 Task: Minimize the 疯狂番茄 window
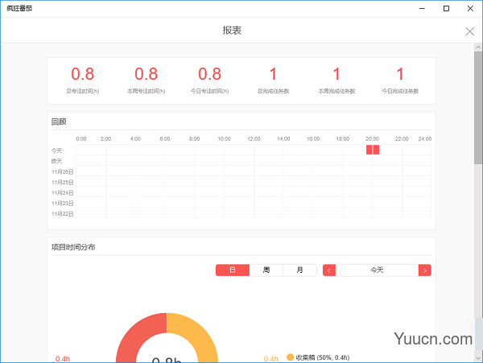tap(422, 8)
